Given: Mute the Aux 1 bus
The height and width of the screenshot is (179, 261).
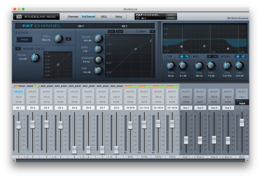Looking at the screenshot, I should coord(186,102).
